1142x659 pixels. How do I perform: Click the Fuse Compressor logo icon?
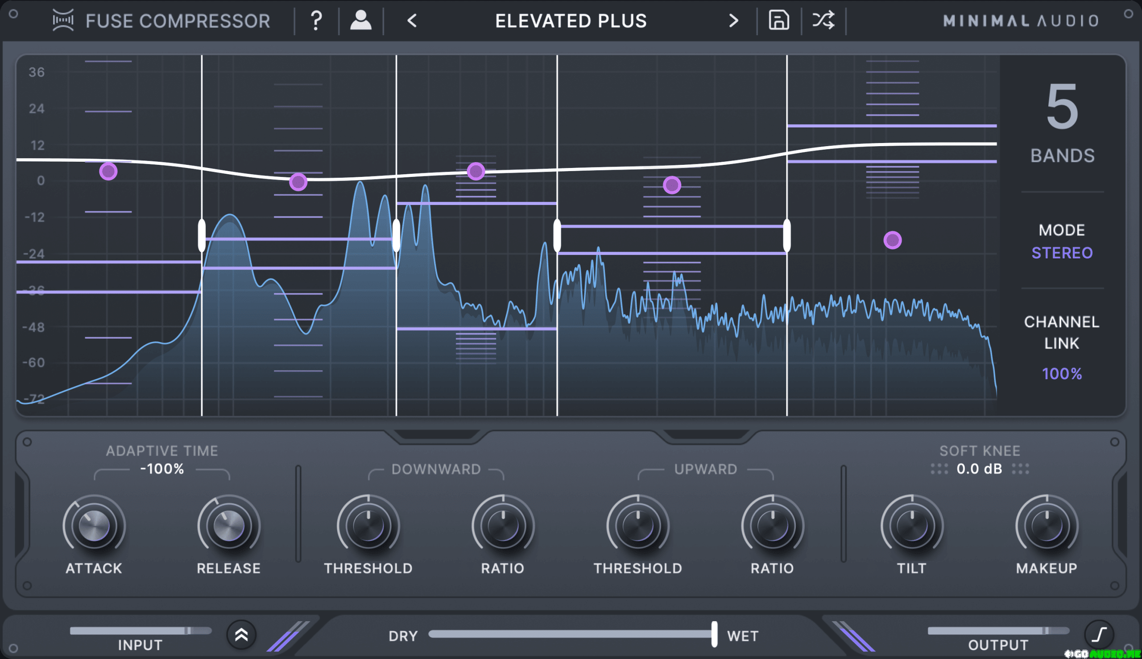[x=63, y=20]
